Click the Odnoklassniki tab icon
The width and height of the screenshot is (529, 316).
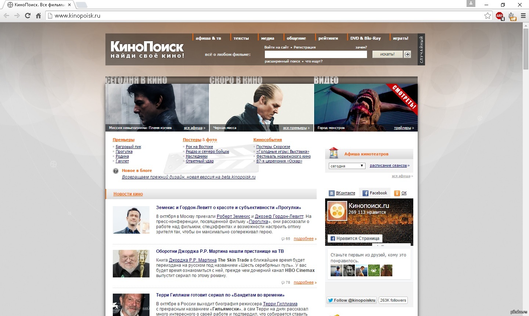click(x=397, y=193)
